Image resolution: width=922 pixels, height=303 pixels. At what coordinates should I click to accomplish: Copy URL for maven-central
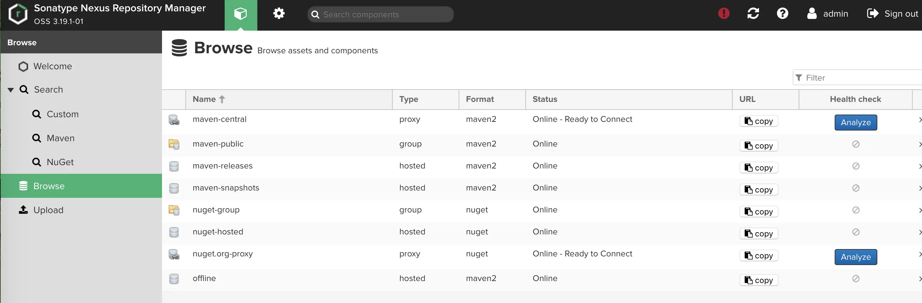pos(759,121)
